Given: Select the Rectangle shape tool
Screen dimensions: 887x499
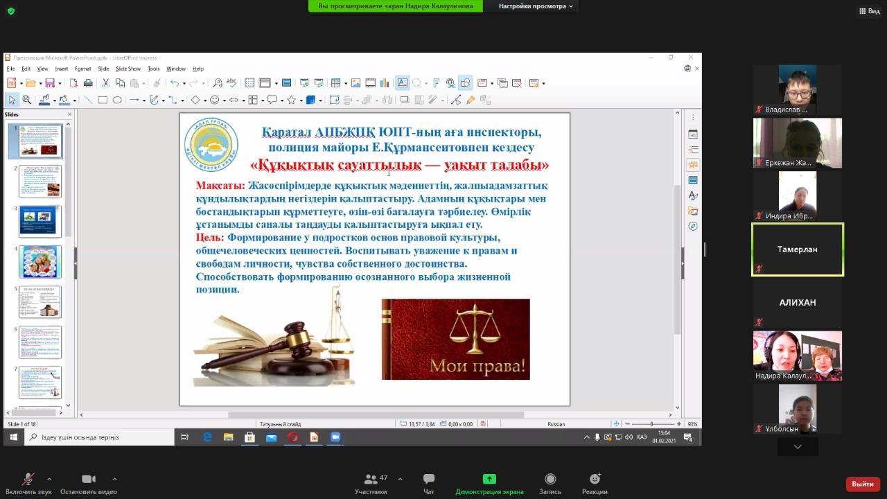Looking at the screenshot, I should tap(103, 100).
